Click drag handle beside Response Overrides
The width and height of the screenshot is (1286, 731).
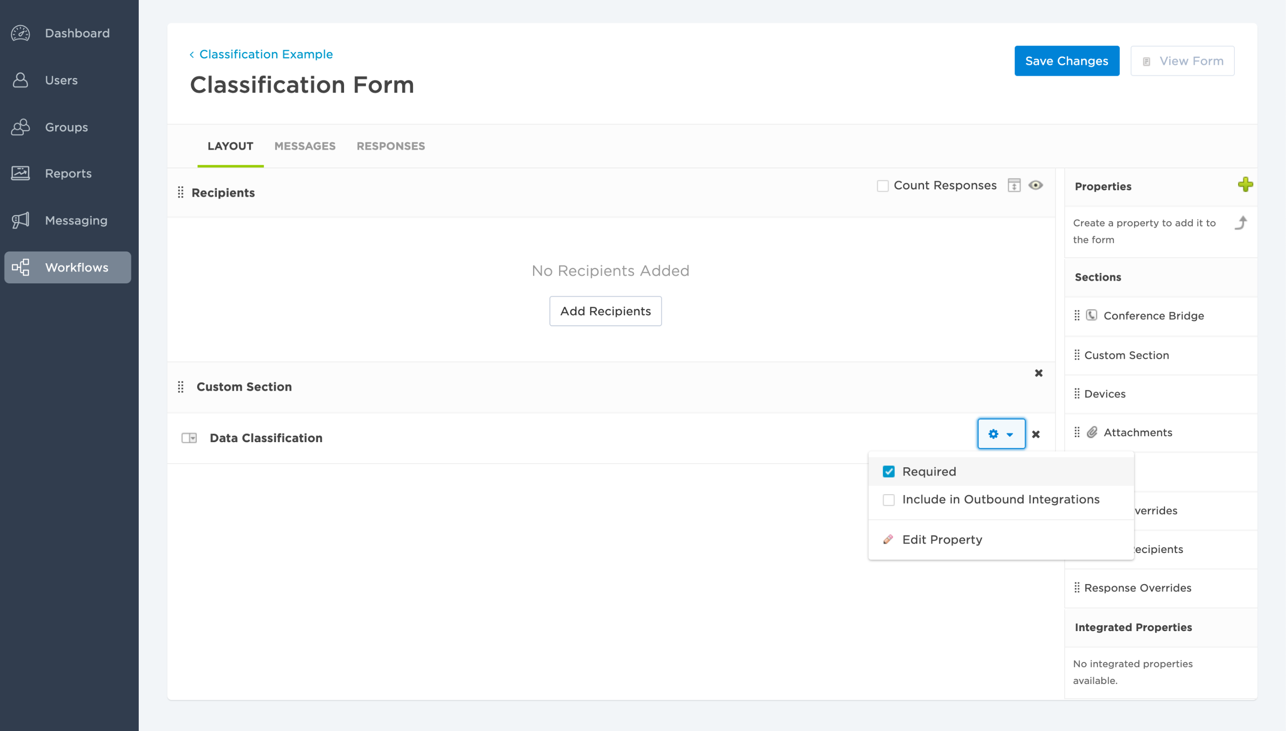point(1077,587)
